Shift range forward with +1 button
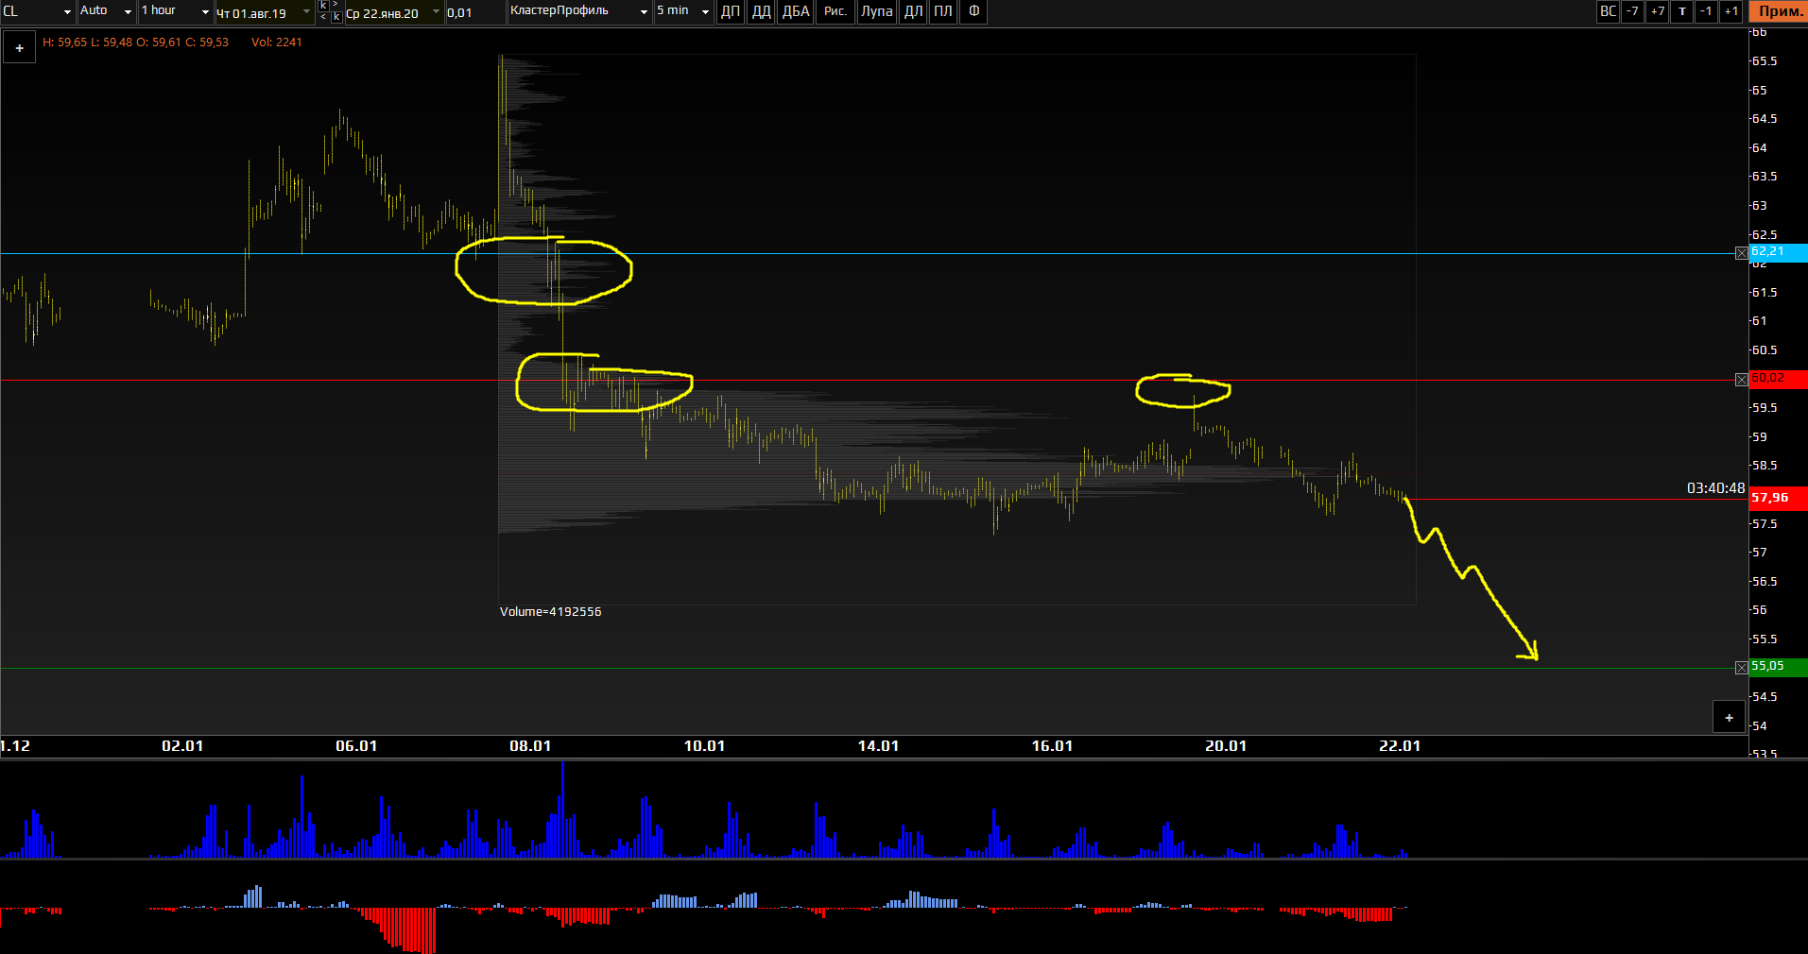The height and width of the screenshot is (954, 1808). point(1731,11)
